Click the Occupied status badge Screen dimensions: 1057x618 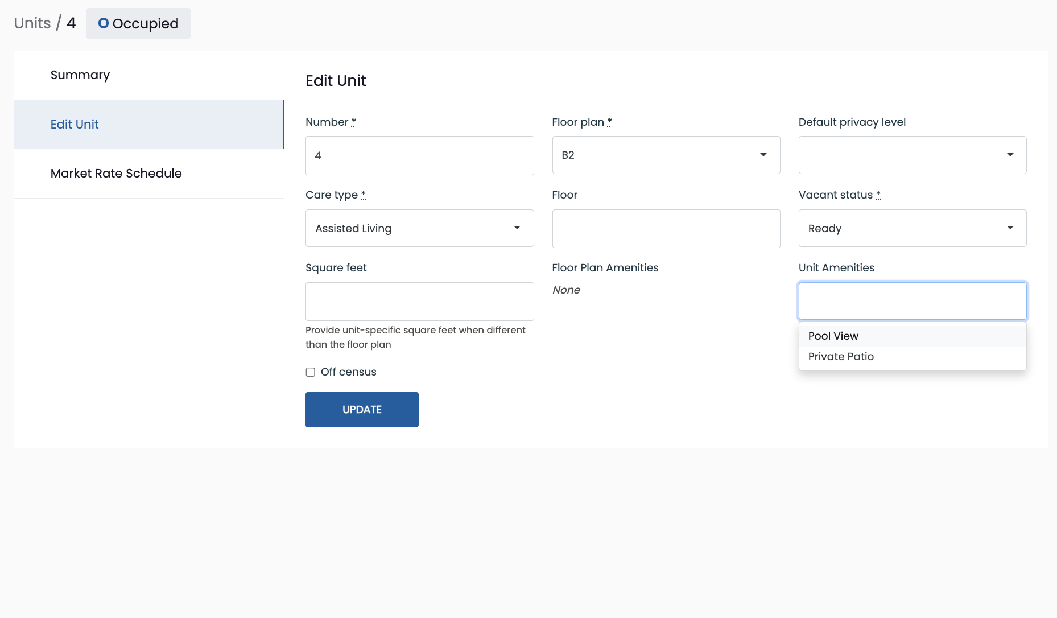tap(138, 23)
